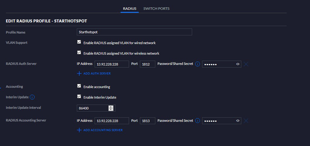The height and width of the screenshot is (146, 310).
Task: Click the Accounting Server port 1813 field
Action: [x=147, y=121]
